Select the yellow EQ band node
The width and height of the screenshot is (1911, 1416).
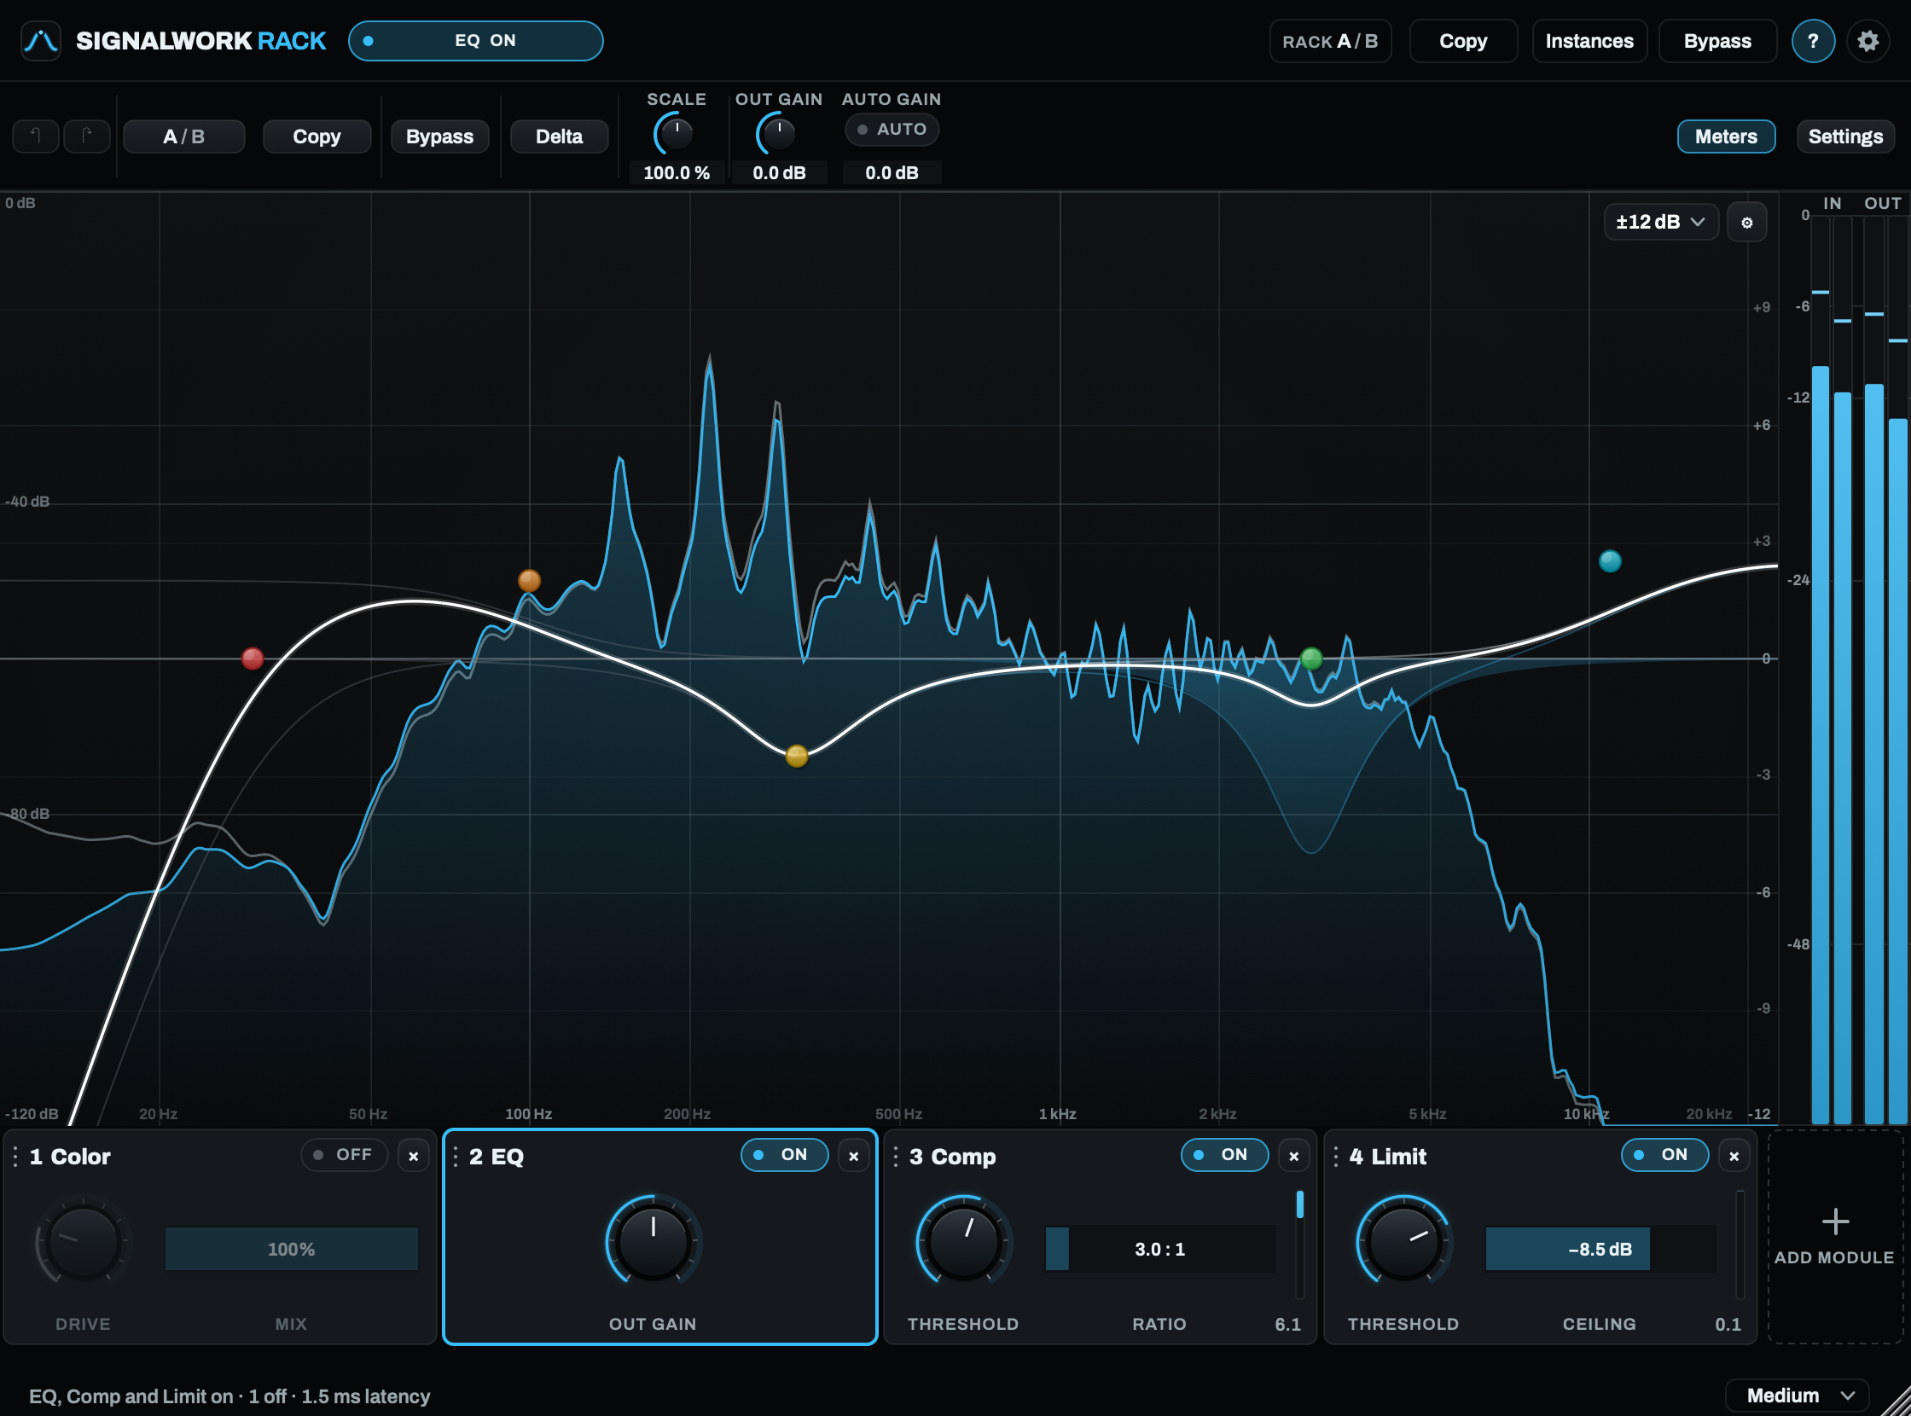pos(797,756)
